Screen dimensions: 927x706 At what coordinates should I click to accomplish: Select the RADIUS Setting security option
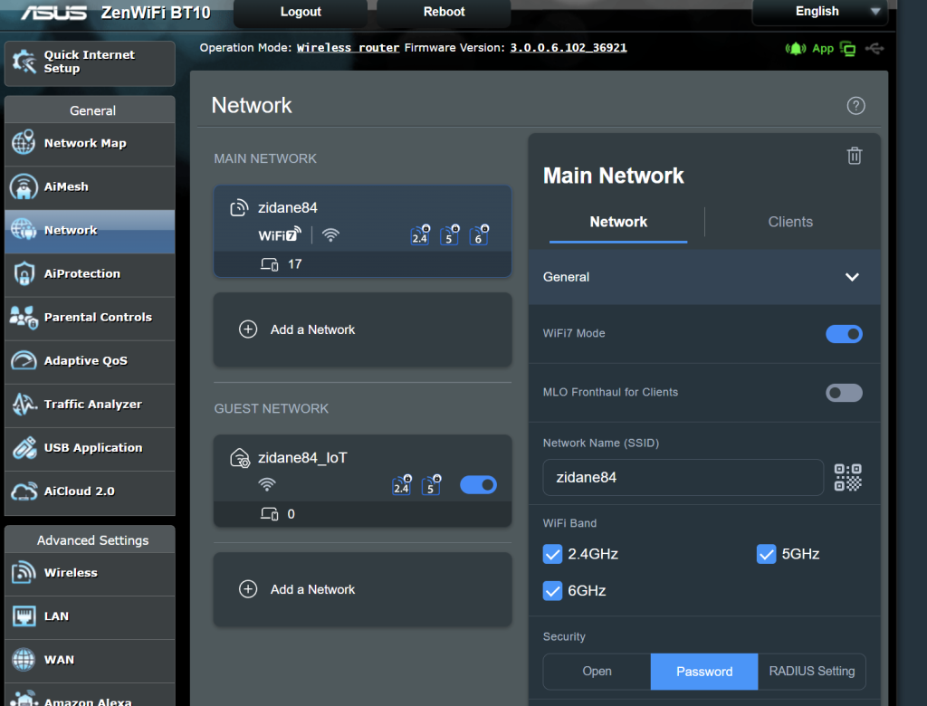811,672
